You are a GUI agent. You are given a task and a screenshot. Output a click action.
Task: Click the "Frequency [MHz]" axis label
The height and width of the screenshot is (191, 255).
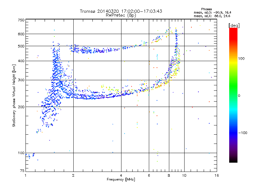coord(121,180)
